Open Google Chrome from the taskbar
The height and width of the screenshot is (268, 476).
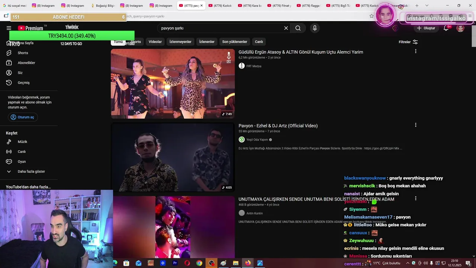coord(199,263)
